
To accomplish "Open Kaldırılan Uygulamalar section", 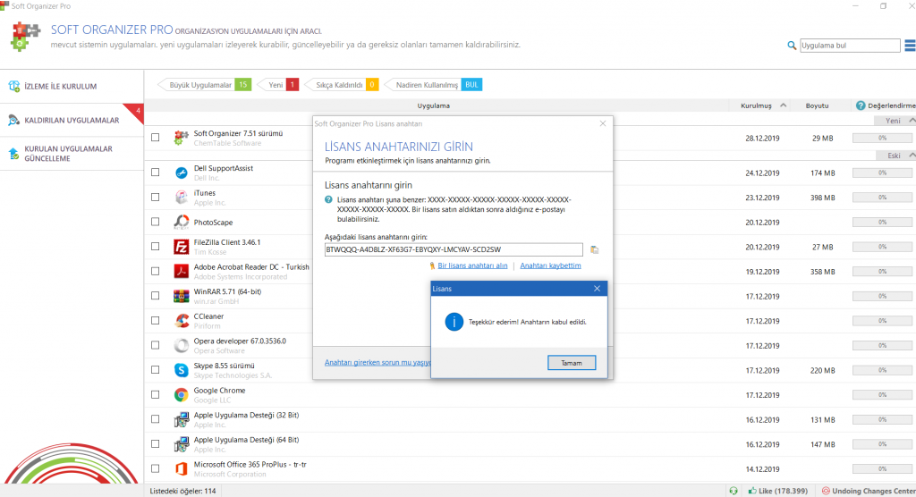I will 72,120.
